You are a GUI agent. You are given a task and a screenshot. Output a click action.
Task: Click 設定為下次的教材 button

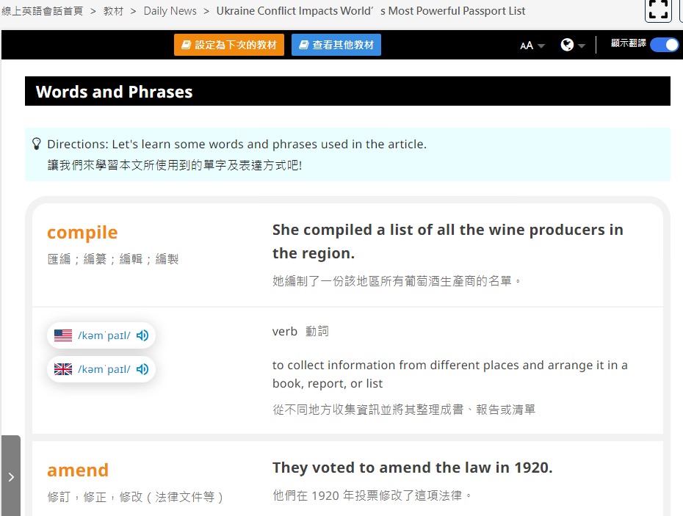229,45
